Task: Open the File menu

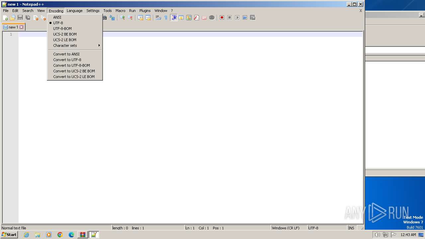Action: (x=6, y=11)
